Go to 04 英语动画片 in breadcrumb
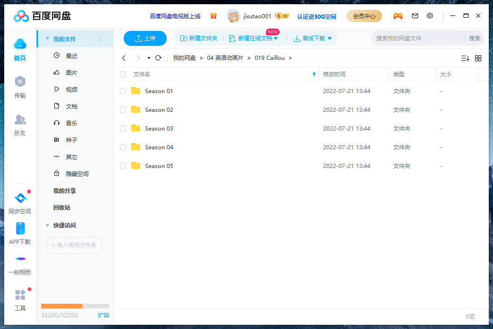The width and height of the screenshot is (493, 329). pyautogui.click(x=225, y=58)
